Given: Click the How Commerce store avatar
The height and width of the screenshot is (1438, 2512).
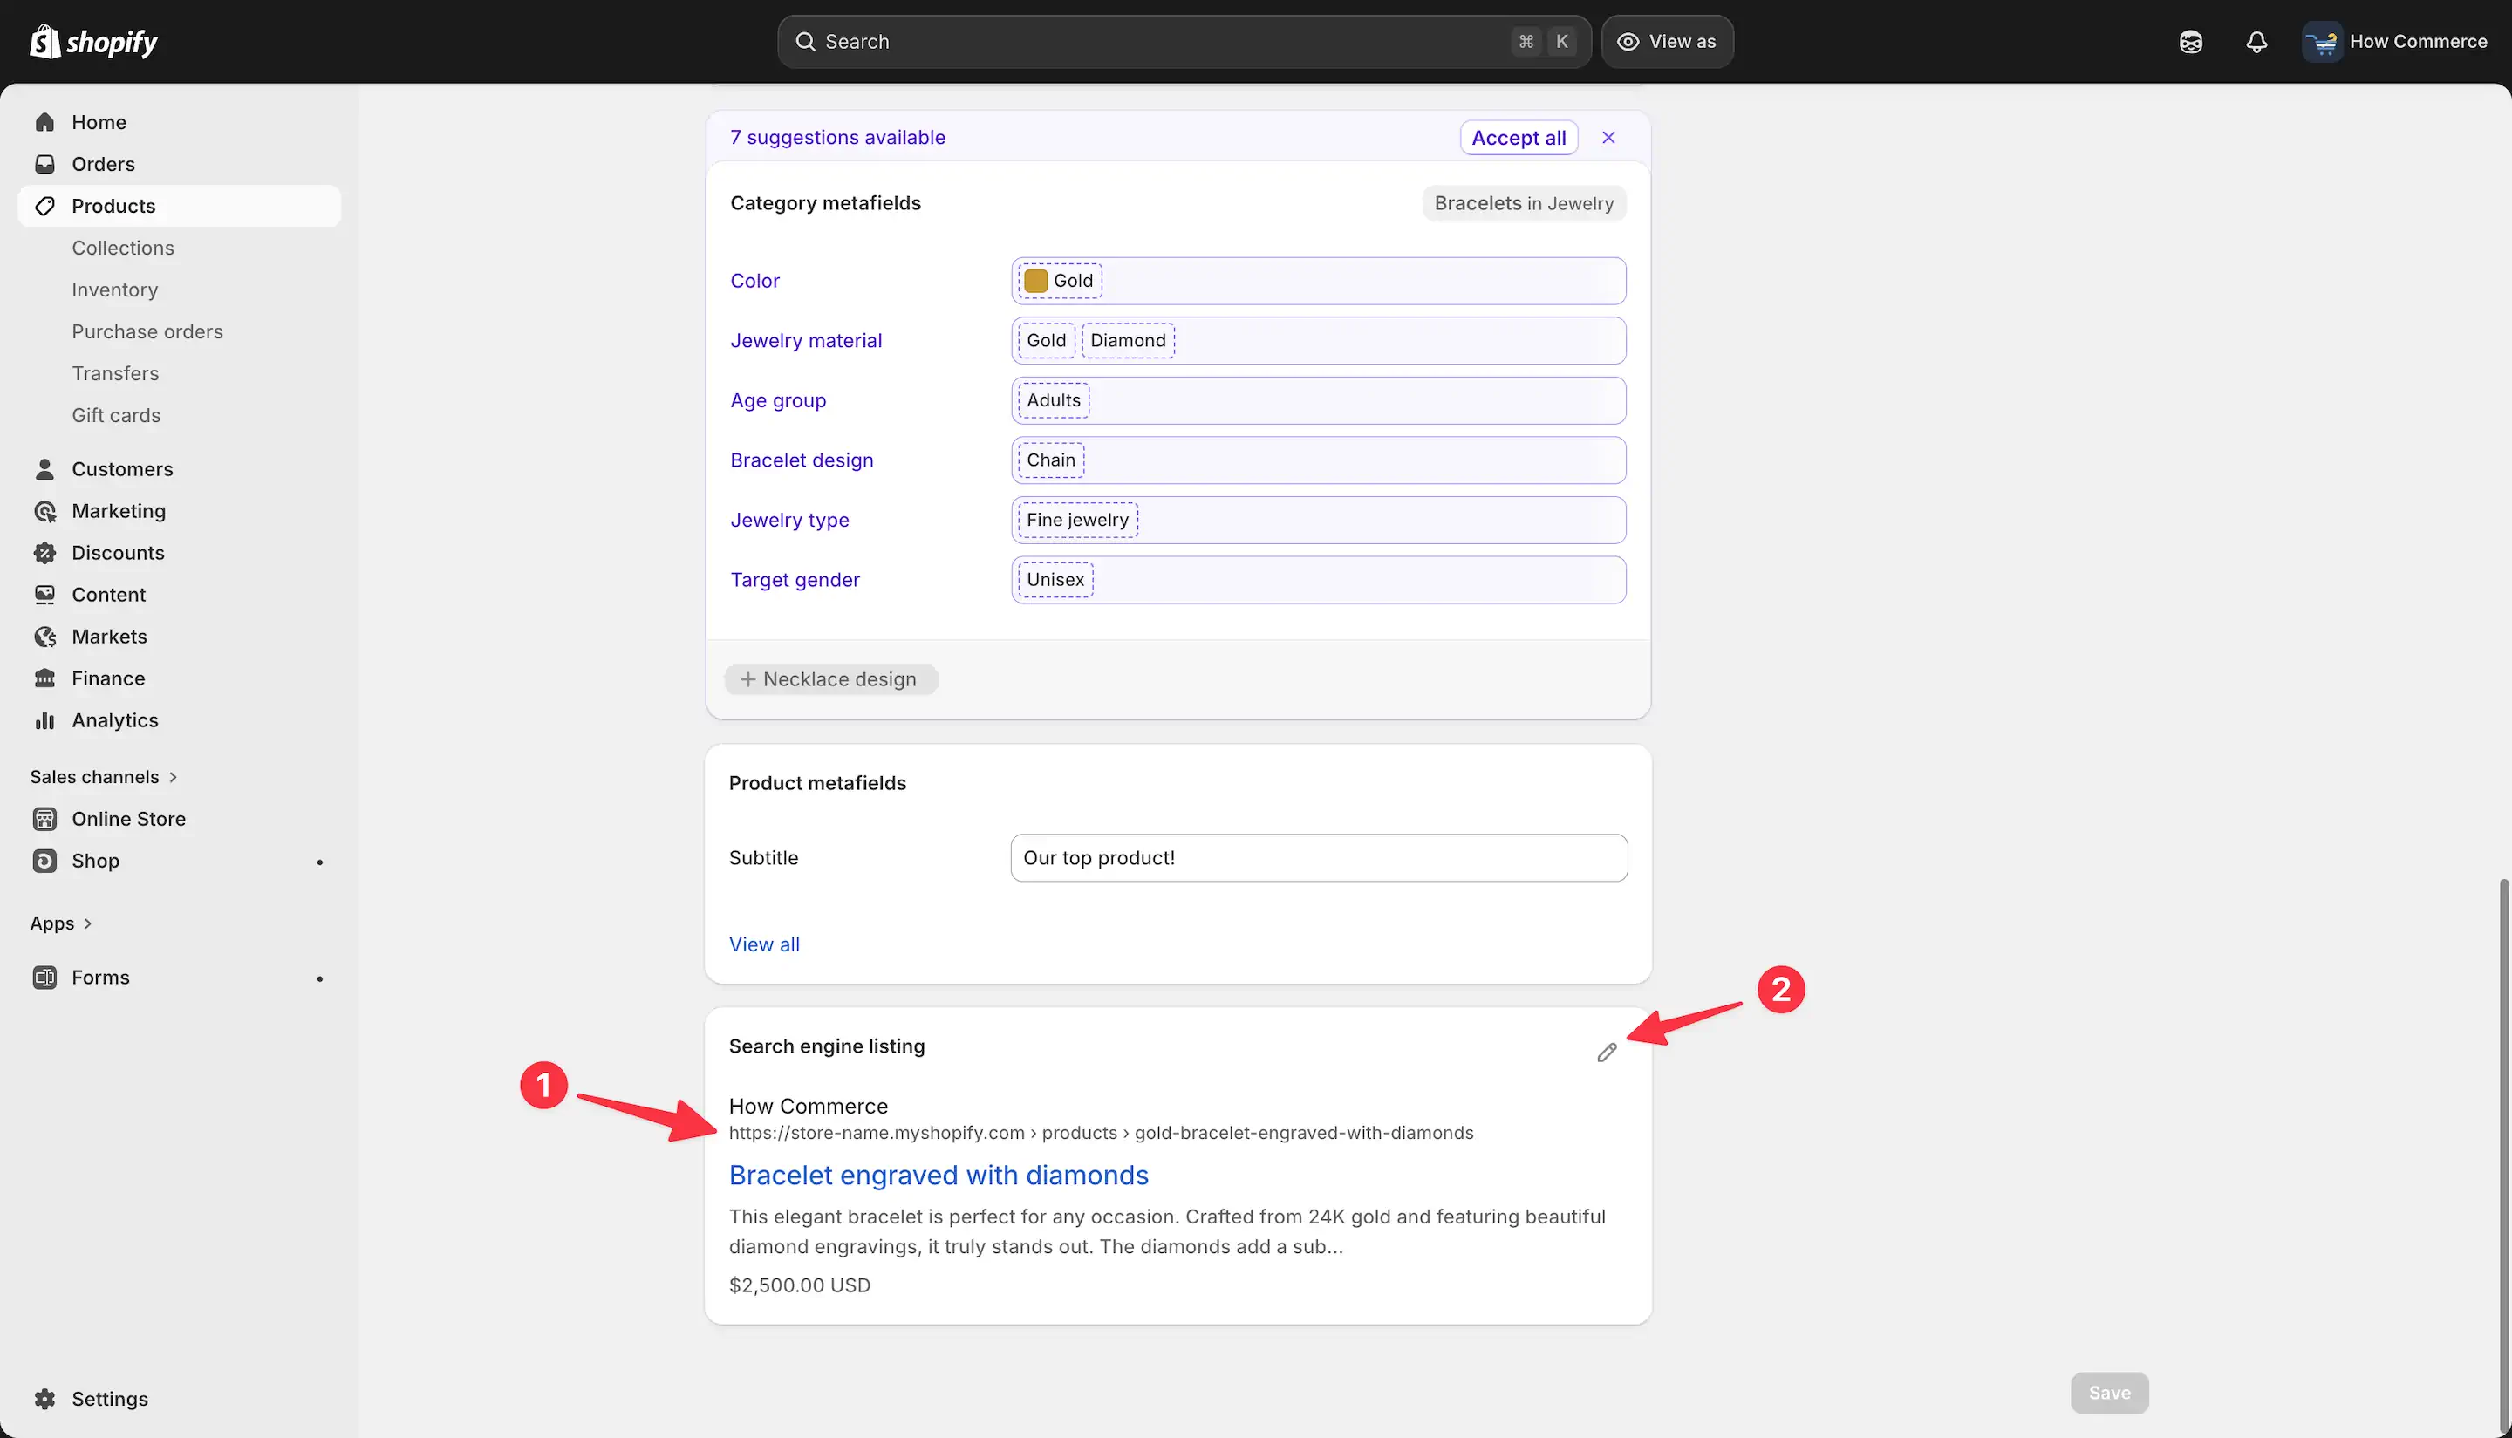Looking at the screenshot, I should point(2321,42).
